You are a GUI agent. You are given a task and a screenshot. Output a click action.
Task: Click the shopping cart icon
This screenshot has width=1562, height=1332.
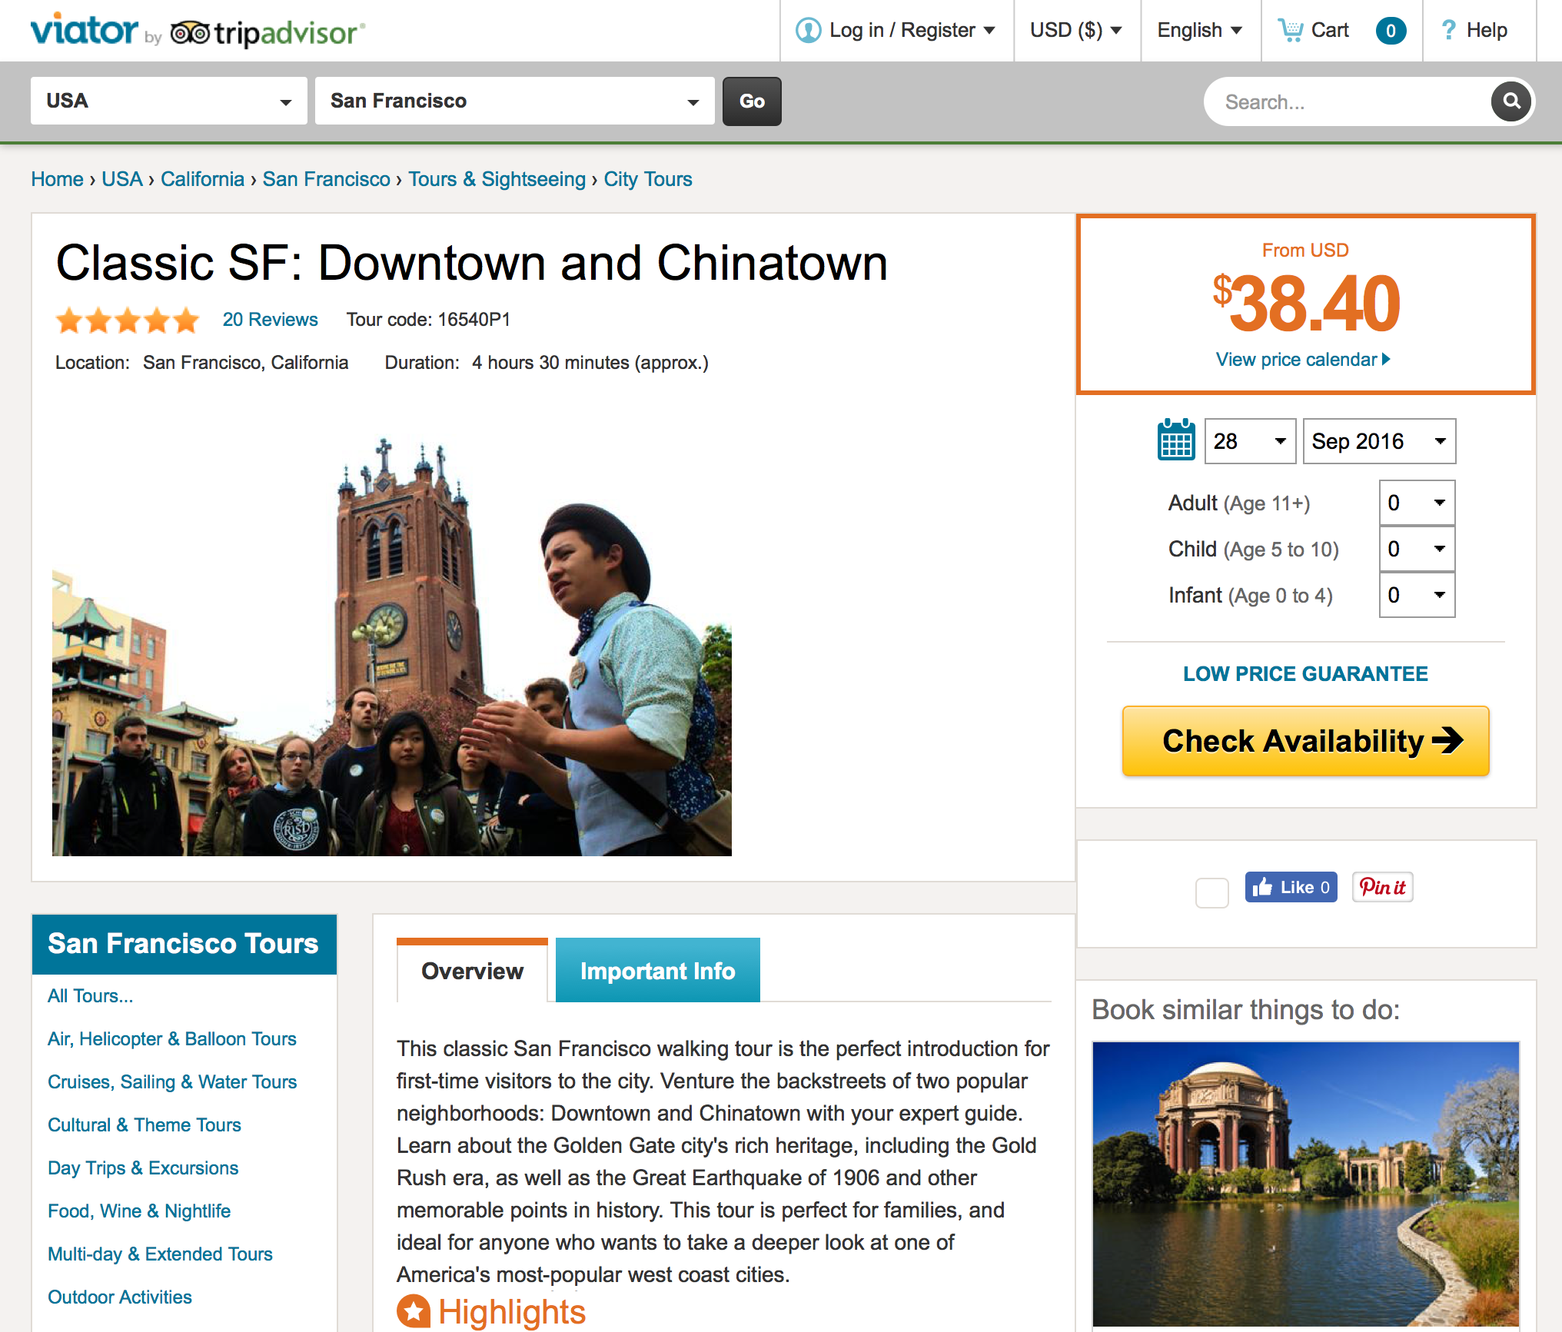[x=1291, y=30]
